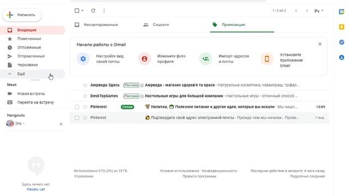Star the Аюрведа Здесь ad email
Screen dimensions: 349x196
85,85
